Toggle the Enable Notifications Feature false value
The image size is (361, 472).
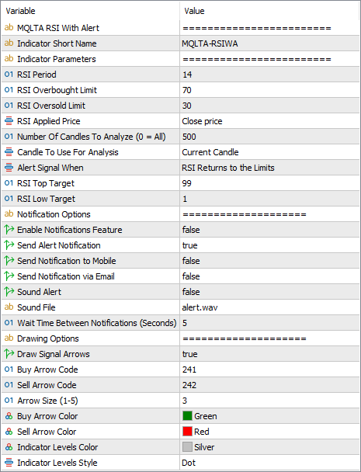pyautogui.click(x=269, y=230)
